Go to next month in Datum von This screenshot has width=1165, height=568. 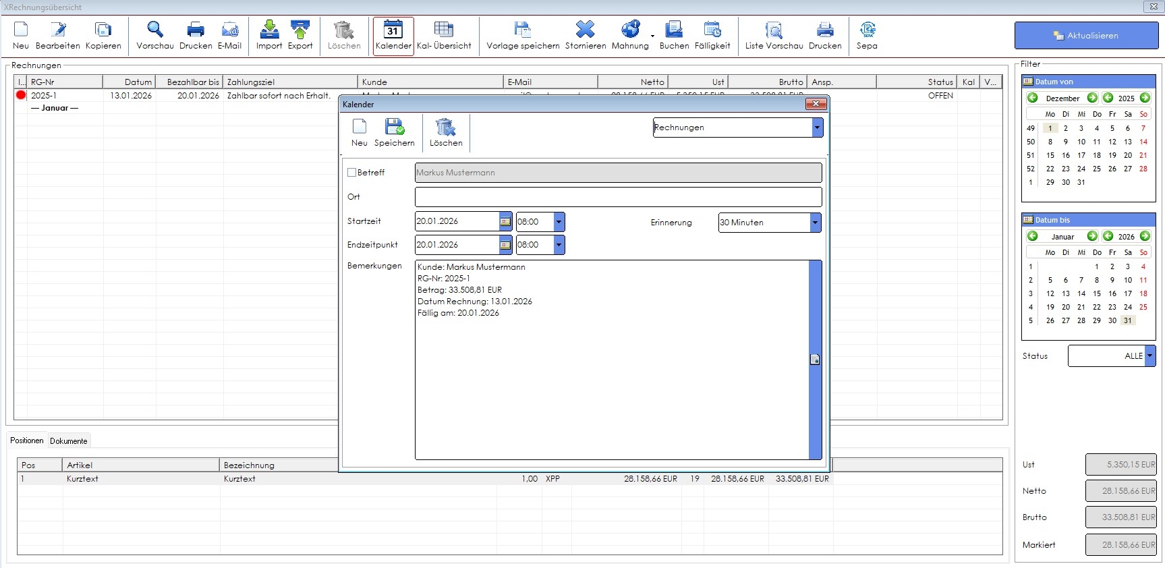pyautogui.click(x=1091, y=98)
